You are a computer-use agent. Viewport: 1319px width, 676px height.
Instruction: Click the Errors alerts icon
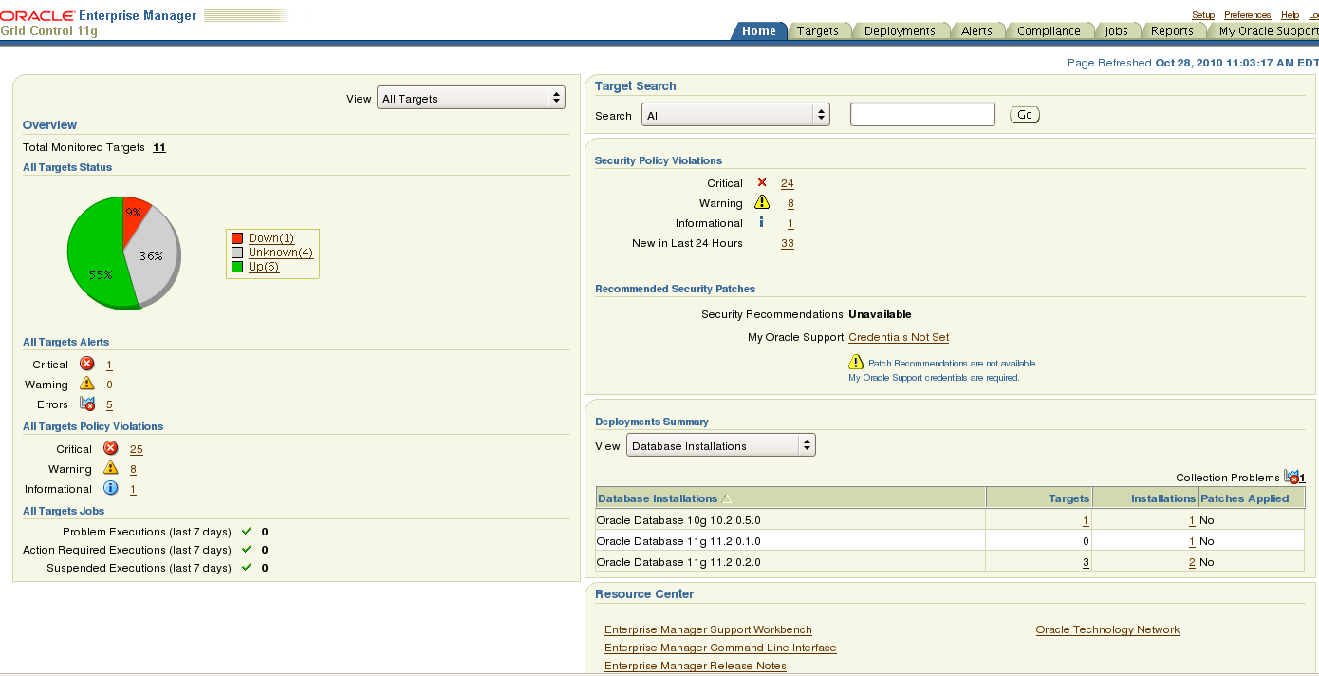click(87, 404)
